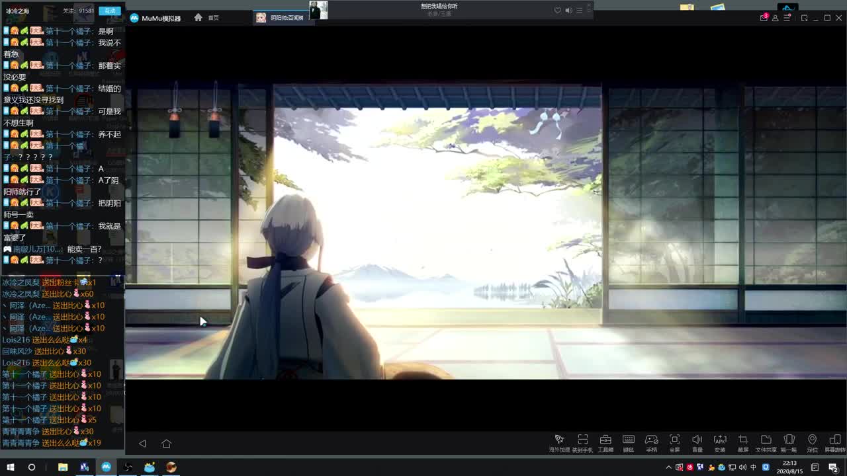Like the song with heart icon
Screen dimensions: 847x476
click(557, 10)
